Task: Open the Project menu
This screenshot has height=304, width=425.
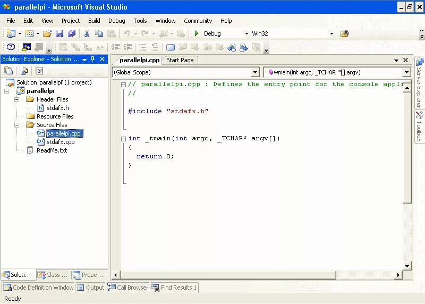Action: click(71, 21)
